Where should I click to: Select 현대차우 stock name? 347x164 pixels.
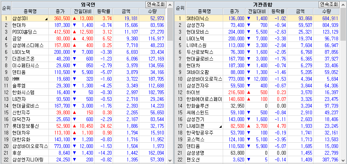tap(21, 133)
